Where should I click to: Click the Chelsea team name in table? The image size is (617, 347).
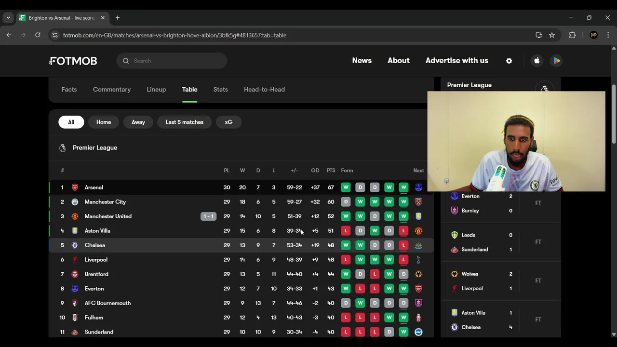click(x=95, y=245)
